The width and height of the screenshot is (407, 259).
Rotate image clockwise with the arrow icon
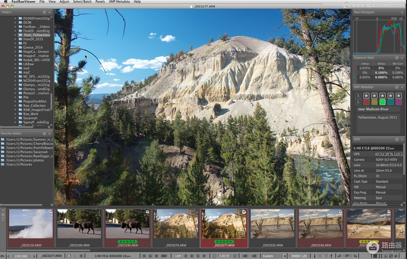[339, 256]
